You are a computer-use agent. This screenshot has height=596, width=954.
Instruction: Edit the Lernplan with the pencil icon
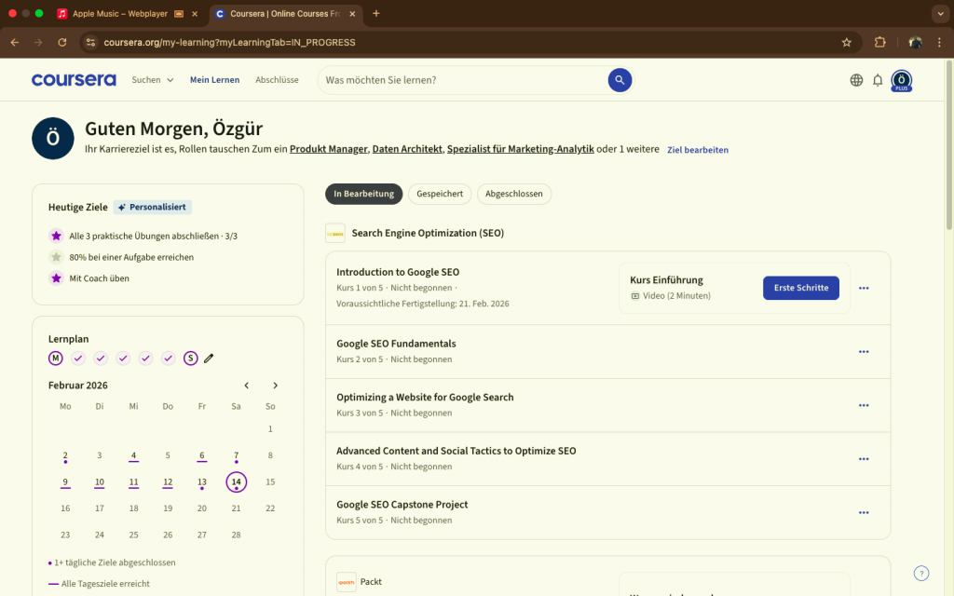pos(209,359)
